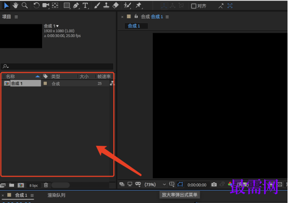Viewport: 288px width, 203px height.
Task: Select the Rectangle shape tool
Action: tap(67, 6)
